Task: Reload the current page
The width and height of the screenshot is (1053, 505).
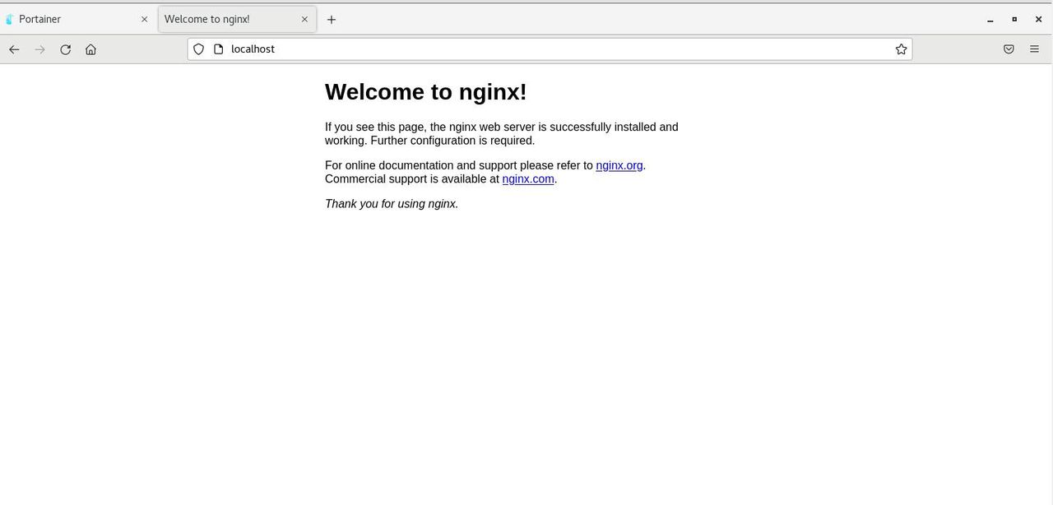Action: [65, 49]
